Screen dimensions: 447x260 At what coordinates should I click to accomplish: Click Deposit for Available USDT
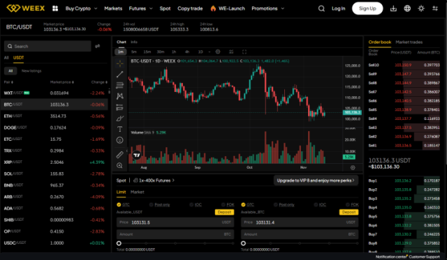coord(224,212)
